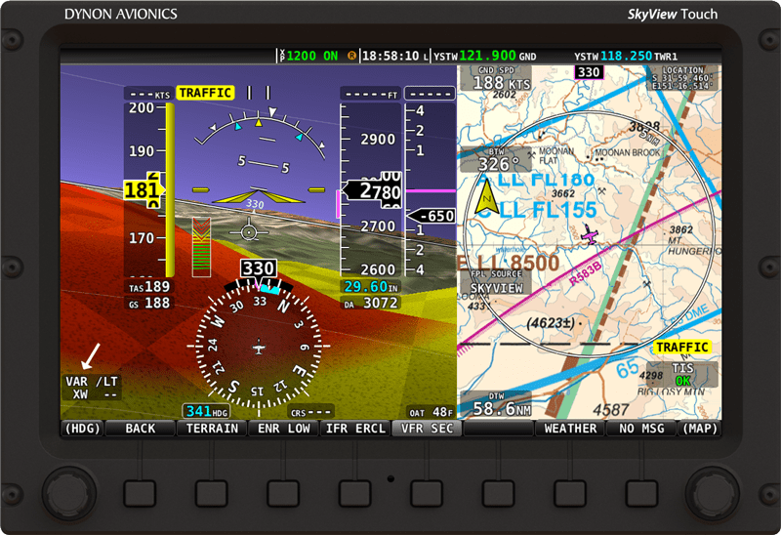Push the hardware button below ENR LOW

283,494
